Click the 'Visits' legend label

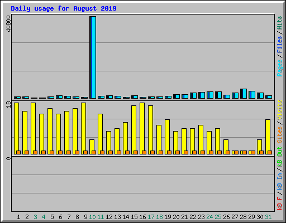pyautogui.click(x=280, y=110)
